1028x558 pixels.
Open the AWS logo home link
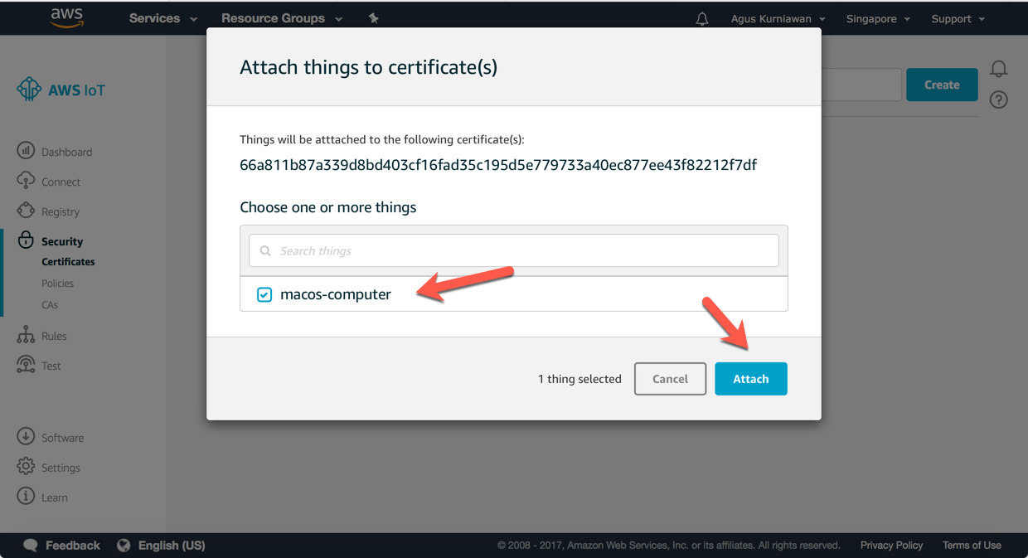coord(67,18)
